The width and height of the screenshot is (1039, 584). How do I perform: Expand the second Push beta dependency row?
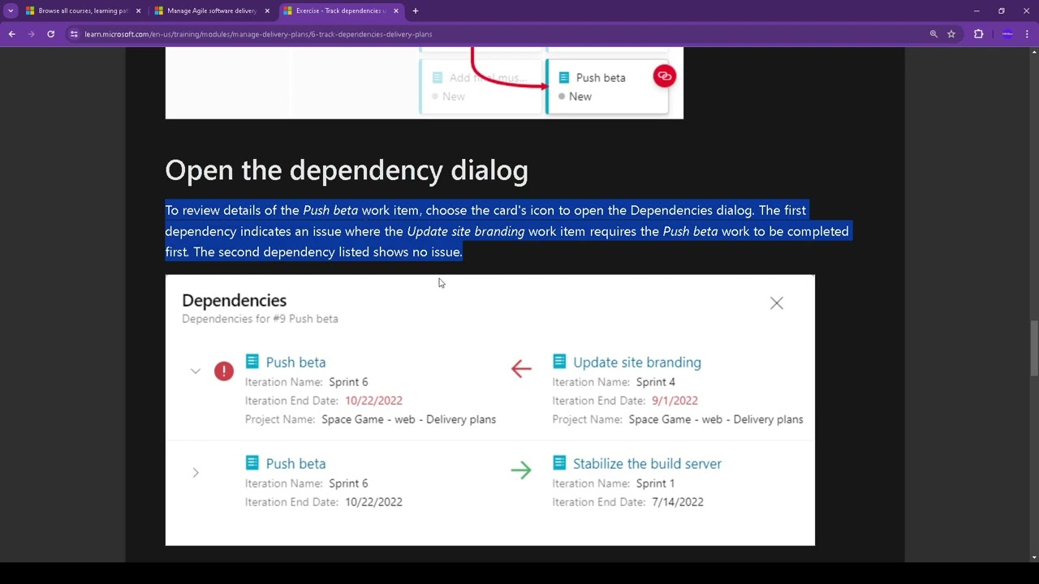pos(196,472)
